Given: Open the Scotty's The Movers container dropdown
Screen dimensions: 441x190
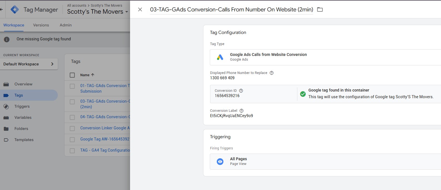Looking at the screenshot, I should click(98, 12).
